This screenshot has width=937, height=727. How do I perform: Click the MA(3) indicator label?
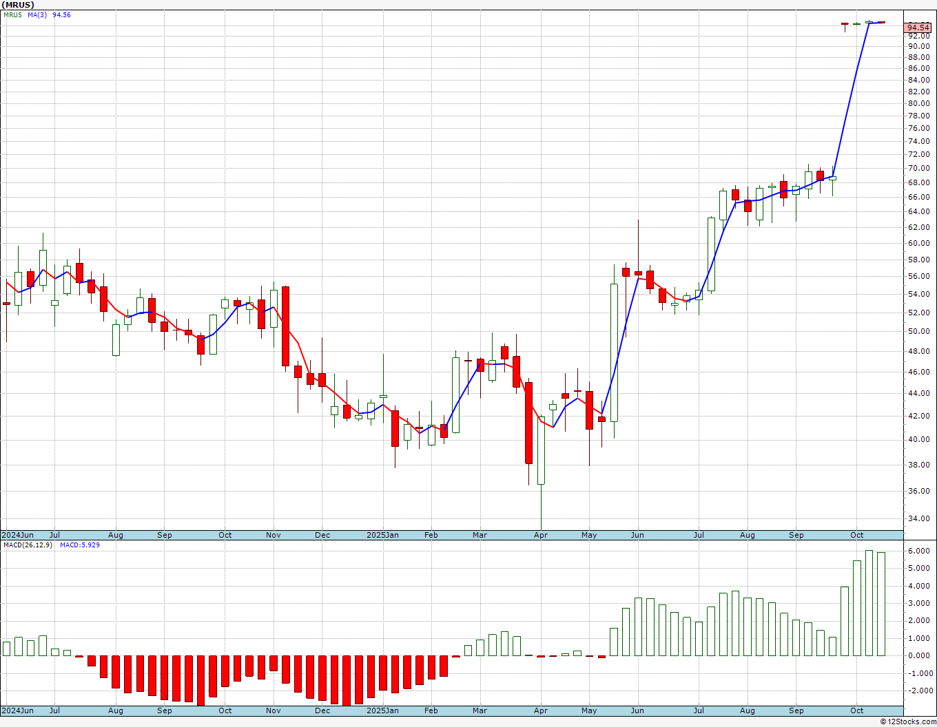coord(37,15)
